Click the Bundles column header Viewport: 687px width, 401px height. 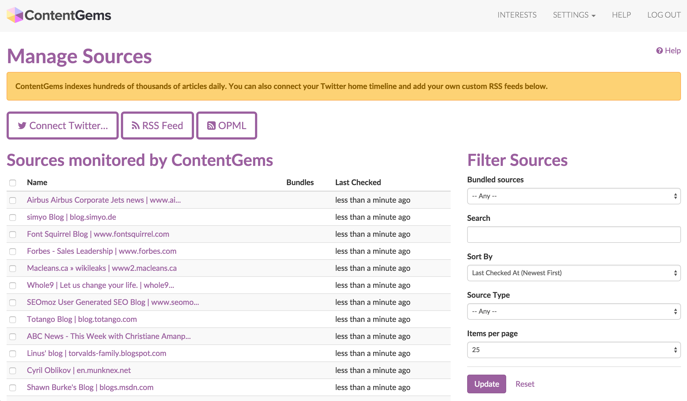coord(300,183)
